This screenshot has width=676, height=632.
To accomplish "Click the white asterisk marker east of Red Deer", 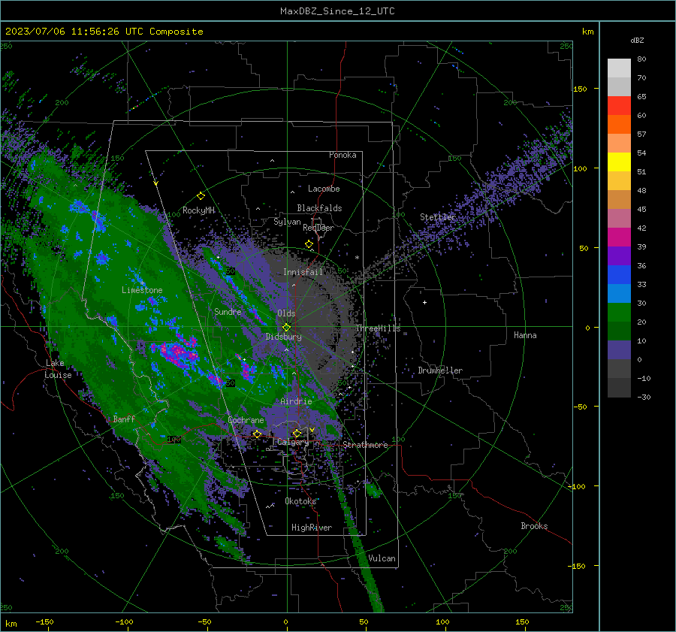I will point(357,258).
